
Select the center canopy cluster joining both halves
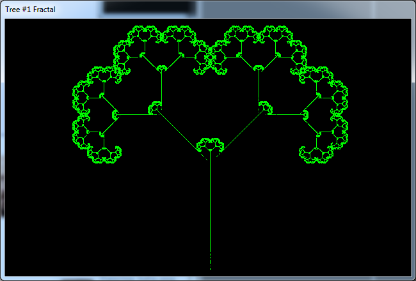pyautogui.click(x=210, y=59)
